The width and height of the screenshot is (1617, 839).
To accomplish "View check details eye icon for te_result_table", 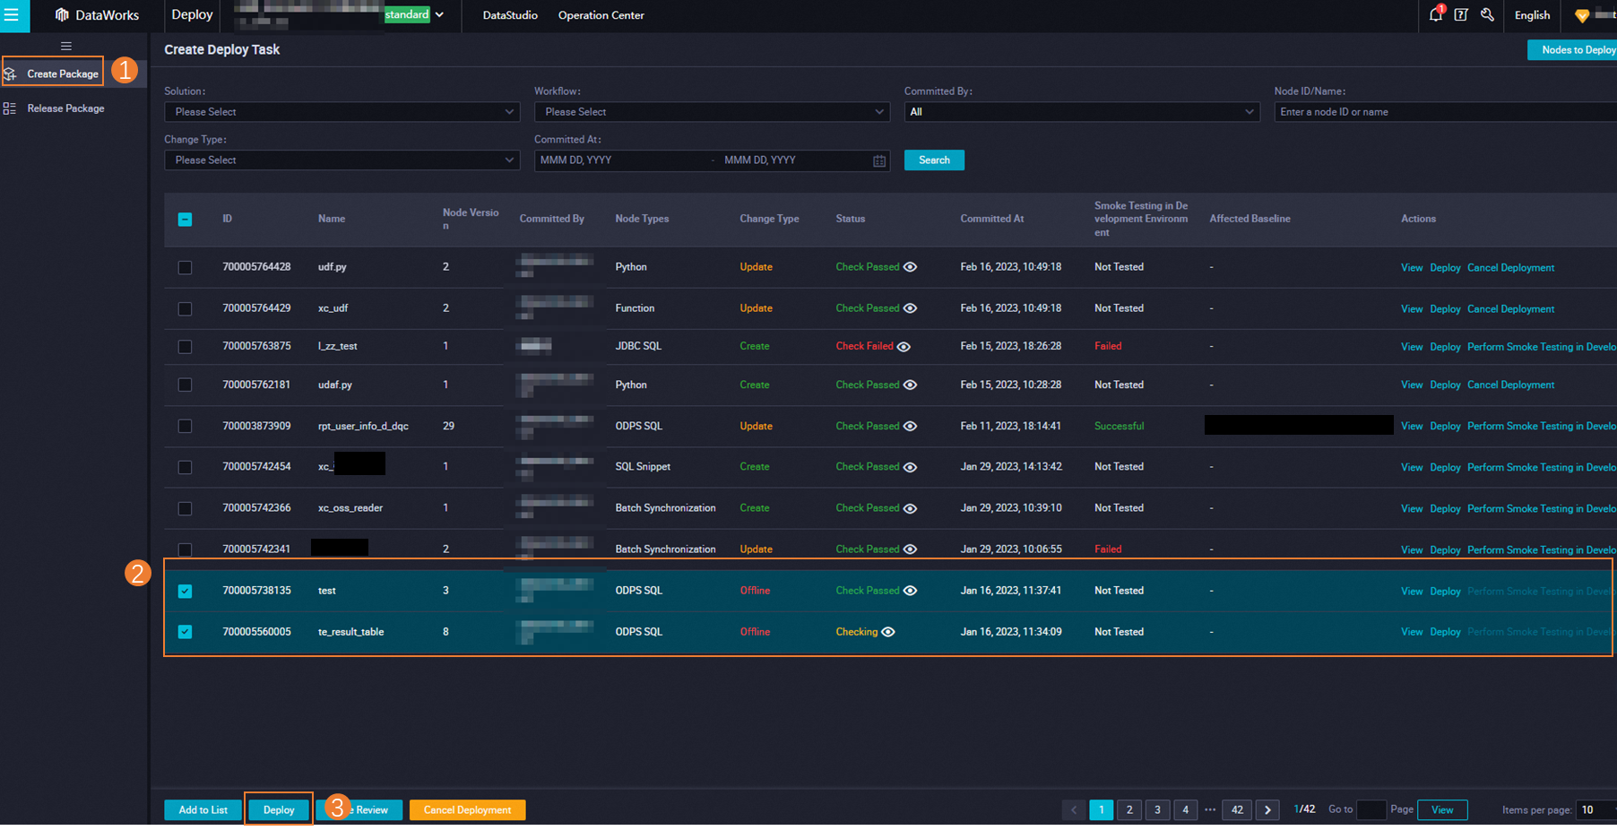I will pos(888,632).
